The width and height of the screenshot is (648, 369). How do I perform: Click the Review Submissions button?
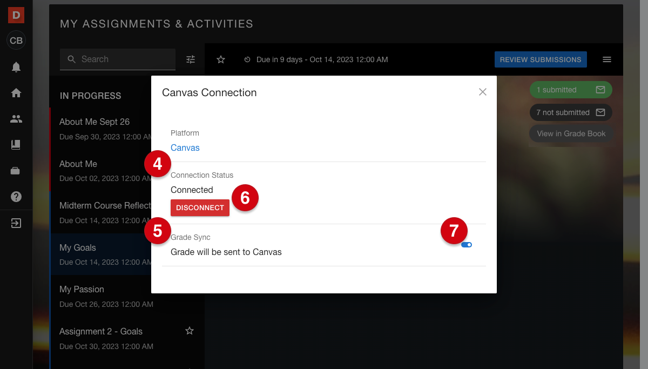tap(541, 59)
